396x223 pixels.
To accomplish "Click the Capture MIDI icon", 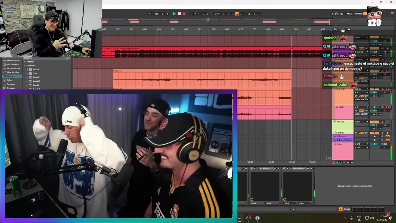I will [203, 14].
